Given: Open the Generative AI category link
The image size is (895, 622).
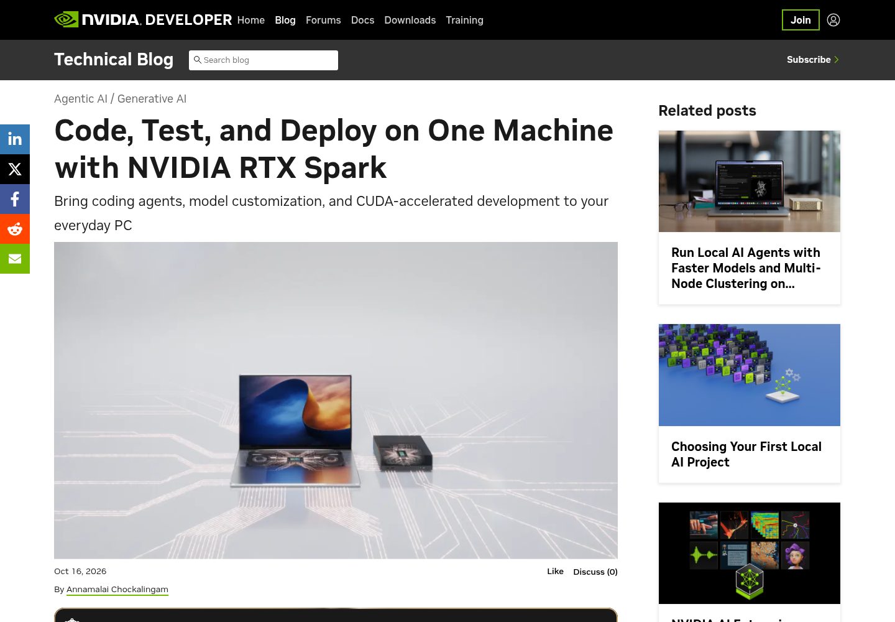Looking at the screenshot, I should coord(152,99).
